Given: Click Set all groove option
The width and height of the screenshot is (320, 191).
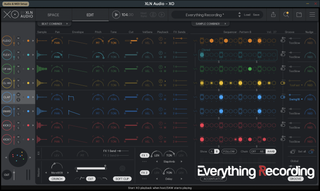Looking at the screenshot, I should tap(302, 152).
